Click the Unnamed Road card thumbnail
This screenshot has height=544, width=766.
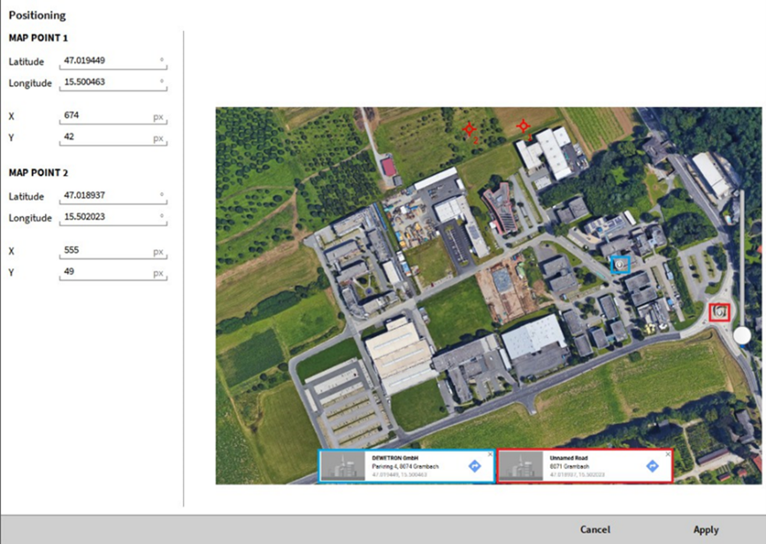521,466
